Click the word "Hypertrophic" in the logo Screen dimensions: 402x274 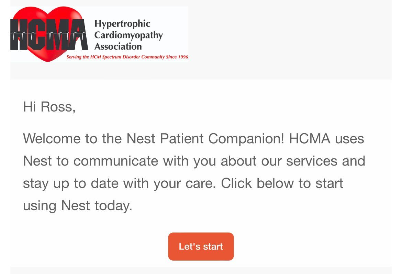tap(122, 24)
